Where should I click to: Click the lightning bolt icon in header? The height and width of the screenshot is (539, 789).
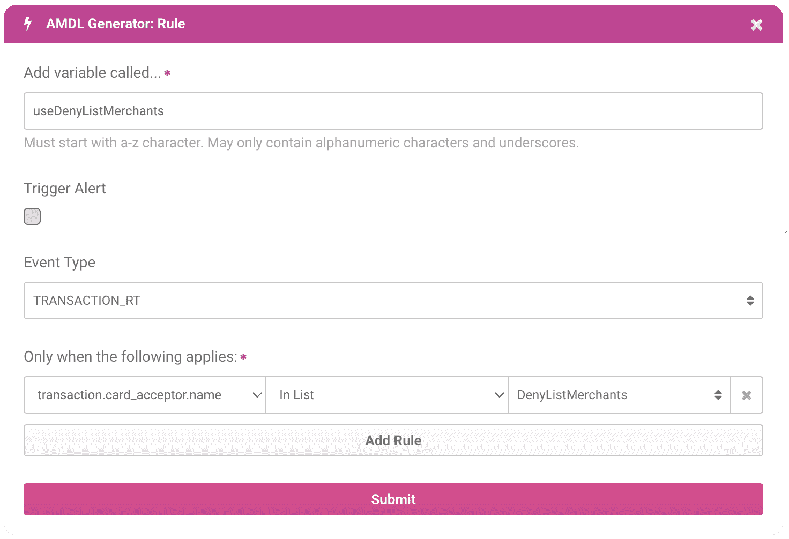(28, 24)
